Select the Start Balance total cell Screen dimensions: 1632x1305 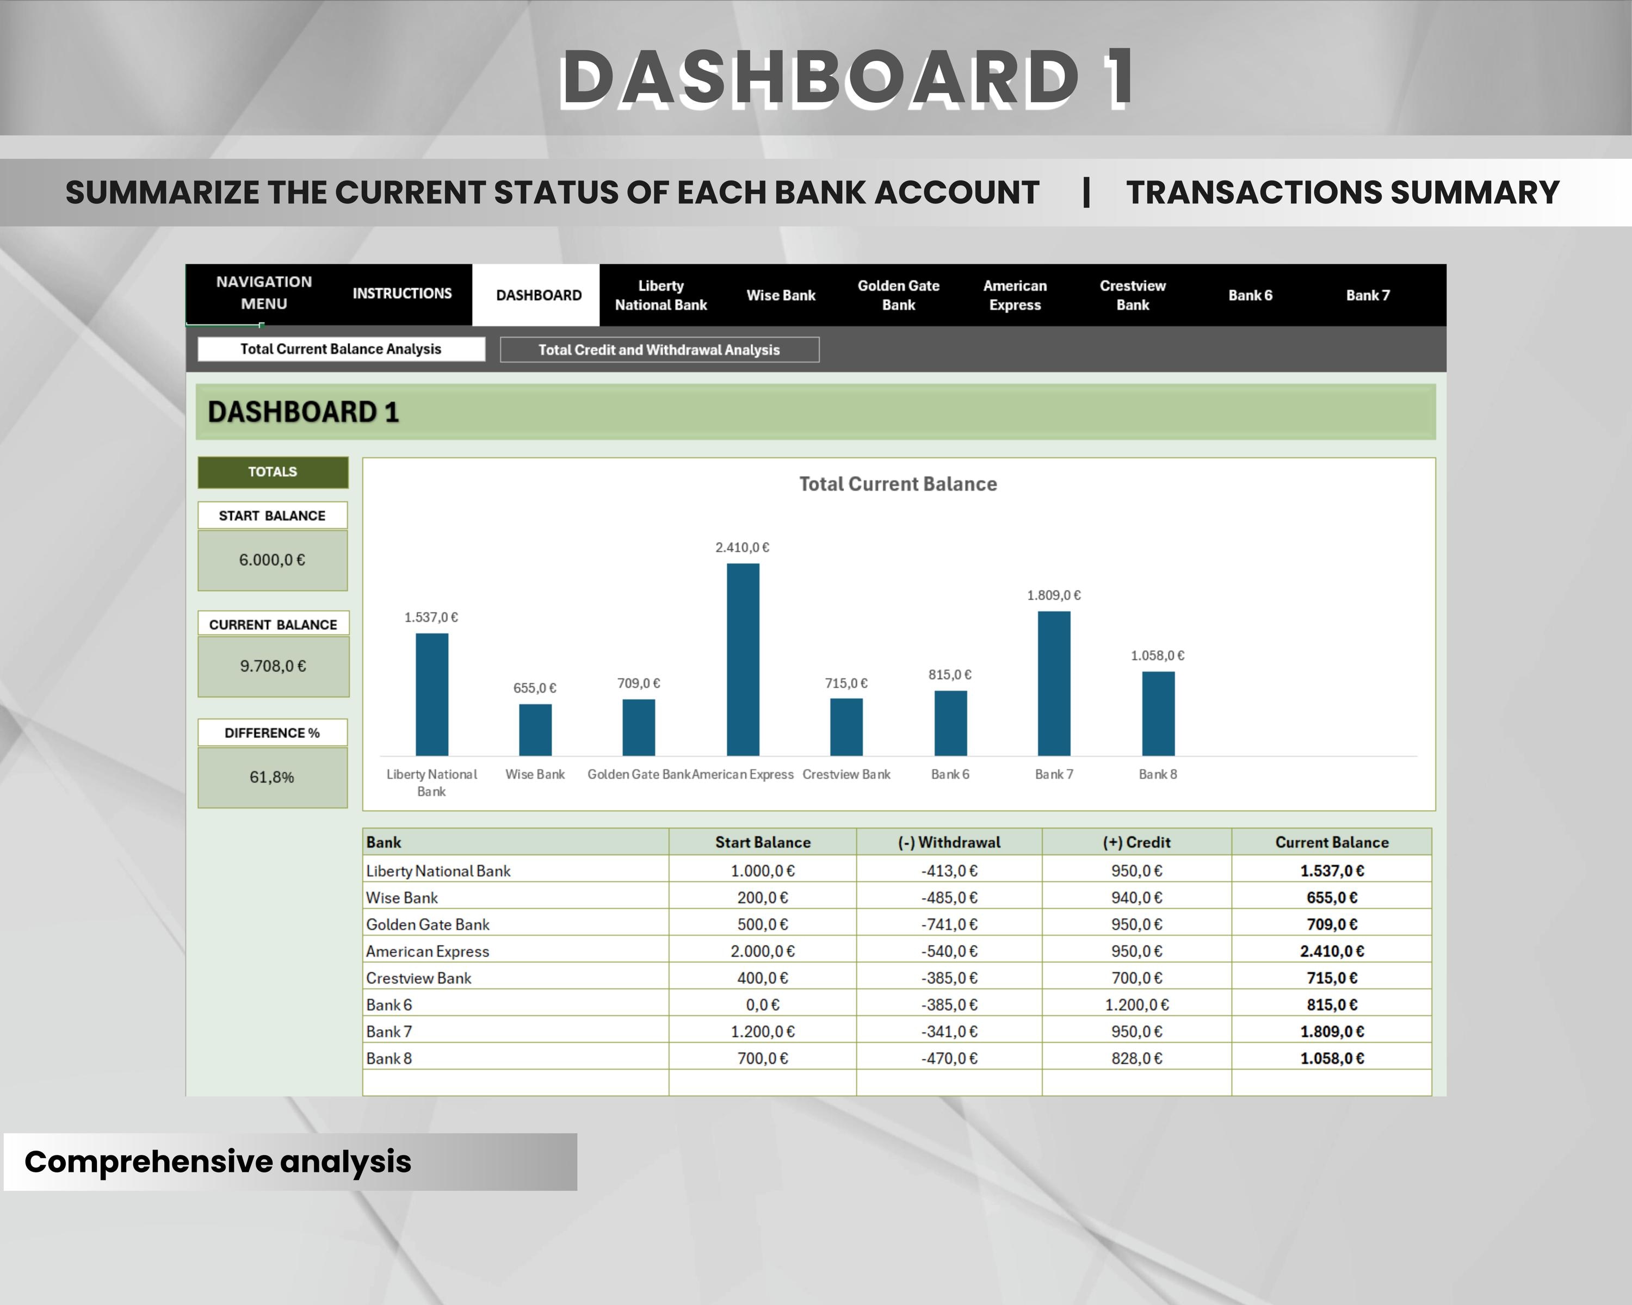[273, 560]
